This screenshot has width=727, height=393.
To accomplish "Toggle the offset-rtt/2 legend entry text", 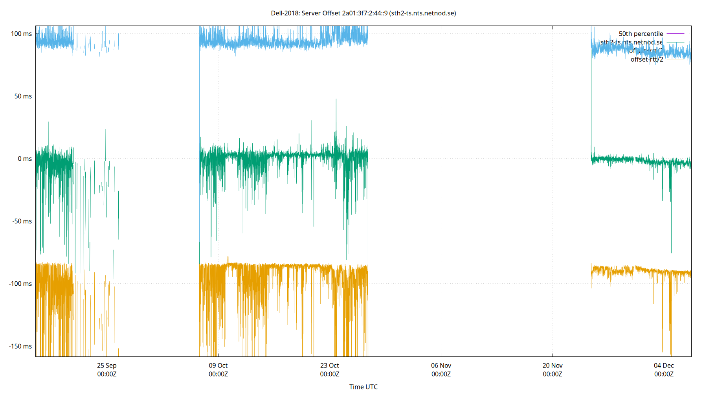I will 646,59.
